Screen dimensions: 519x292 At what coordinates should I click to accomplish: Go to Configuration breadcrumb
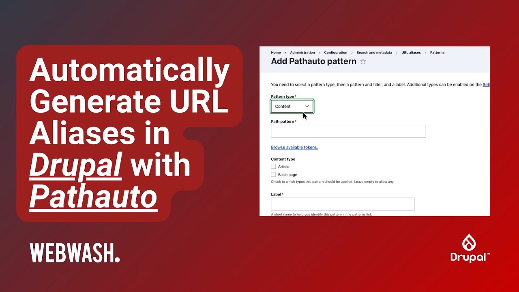(336, 53)
